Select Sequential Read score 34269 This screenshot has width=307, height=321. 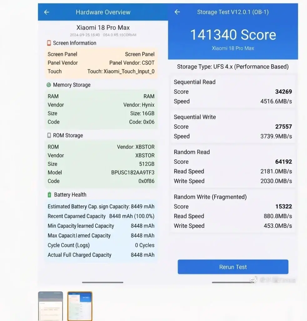tap(284, 92)
